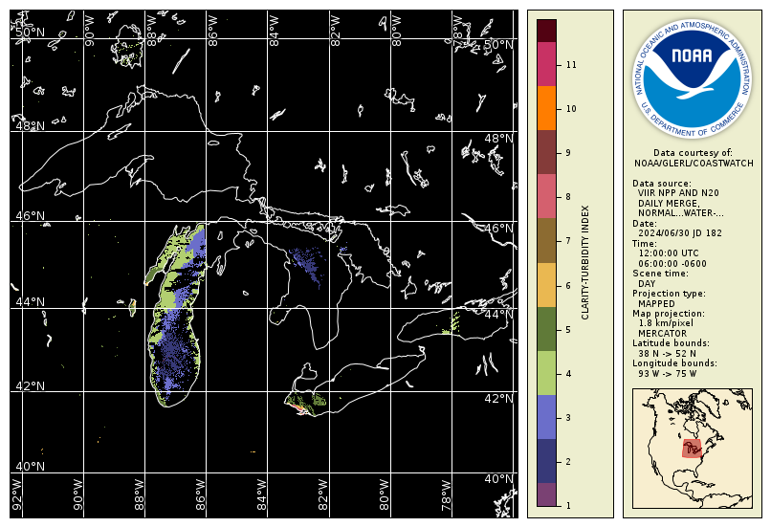The image size is (771, 527).
Task: Click the legend tick number 5
Action: coord(568,330)
